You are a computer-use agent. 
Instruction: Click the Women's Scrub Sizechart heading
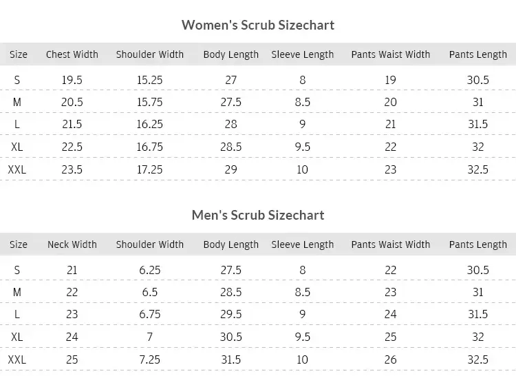click(x=258, y=25)
